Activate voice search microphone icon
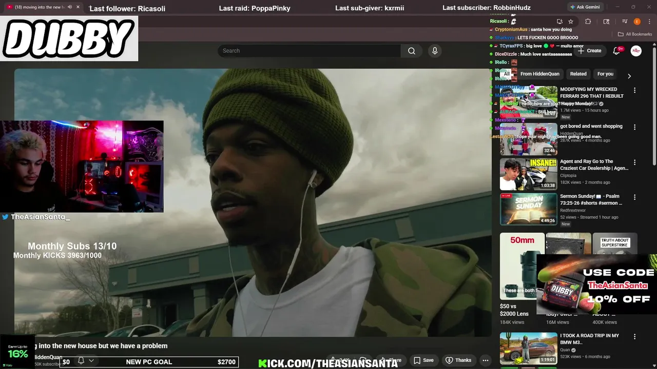The height and width of the screenshot is (369, 657). click(x=435, y=51)
